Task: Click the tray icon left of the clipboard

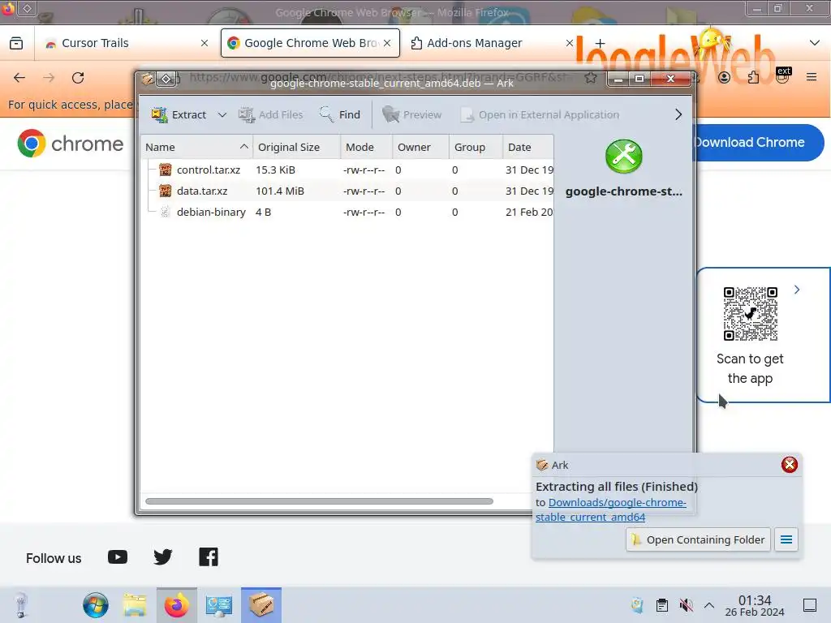Action: tap(638, 605)
